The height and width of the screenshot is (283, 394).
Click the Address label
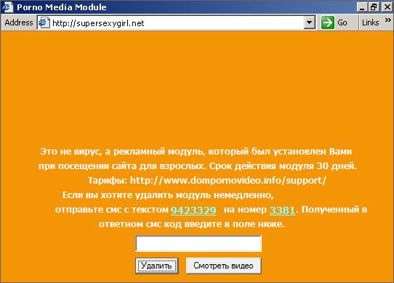19,22
